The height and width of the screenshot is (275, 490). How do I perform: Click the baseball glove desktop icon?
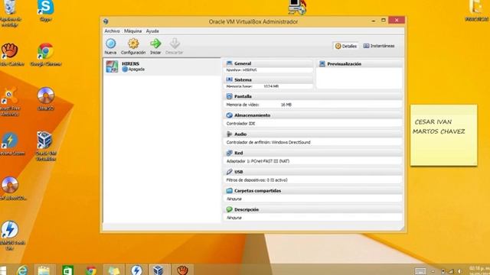(x=10, y=55)
